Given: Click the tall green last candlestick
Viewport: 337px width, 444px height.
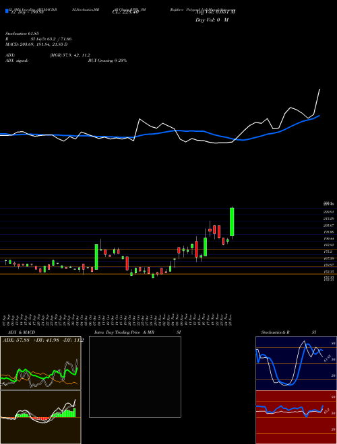Looking at the screenshot, I should click(x=232, y=222).
